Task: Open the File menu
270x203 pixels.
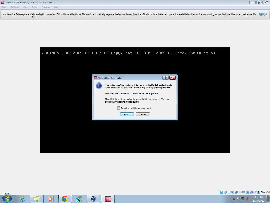Action: pos(4,7)
